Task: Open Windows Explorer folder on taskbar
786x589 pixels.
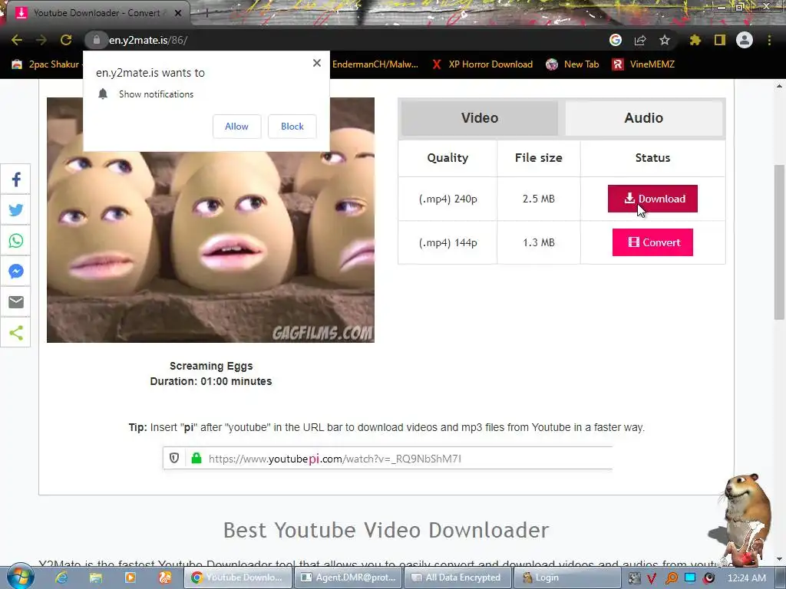Action: [x=95, y=577]
